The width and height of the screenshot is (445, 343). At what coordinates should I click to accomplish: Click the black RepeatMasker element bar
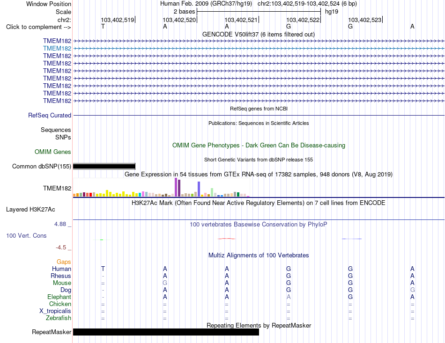(x=166, y=332)
